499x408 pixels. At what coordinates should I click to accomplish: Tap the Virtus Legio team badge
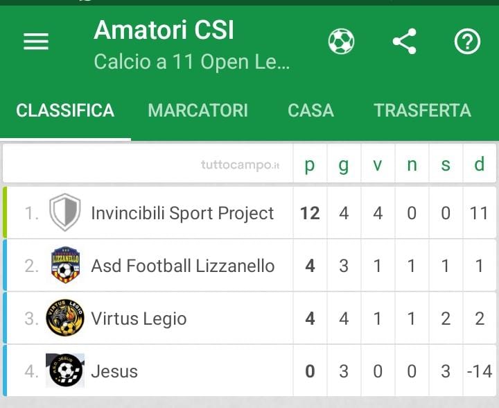65,318
